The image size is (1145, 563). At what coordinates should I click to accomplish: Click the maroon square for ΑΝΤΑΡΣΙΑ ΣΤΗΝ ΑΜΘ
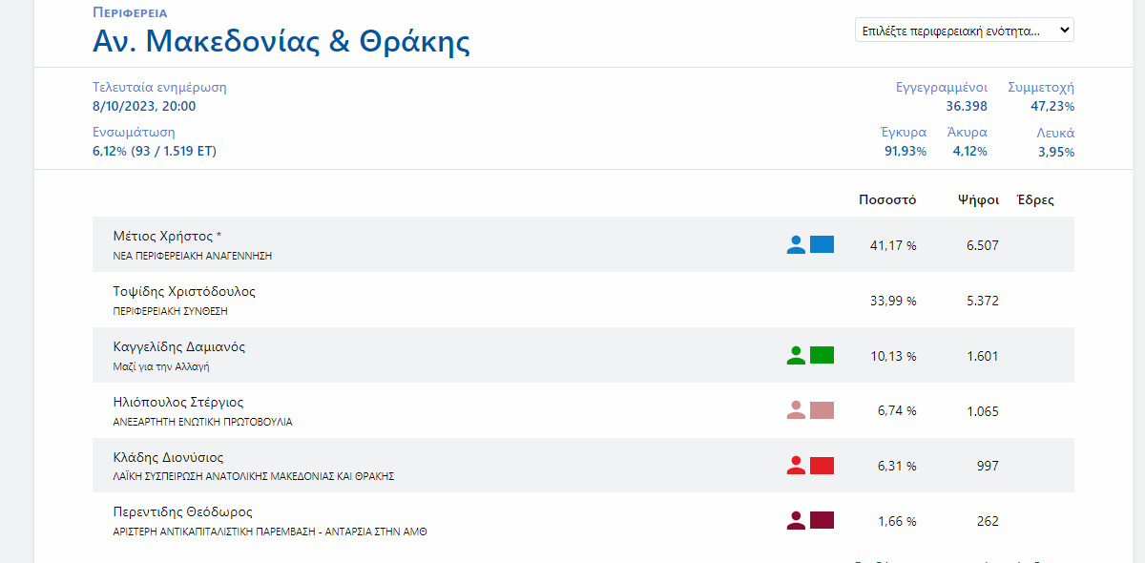pyautogui.click(x=822, y=521)
